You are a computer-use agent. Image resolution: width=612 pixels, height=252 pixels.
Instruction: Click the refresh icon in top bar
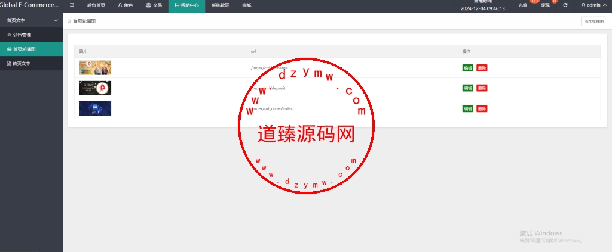(x=565, y=5)
